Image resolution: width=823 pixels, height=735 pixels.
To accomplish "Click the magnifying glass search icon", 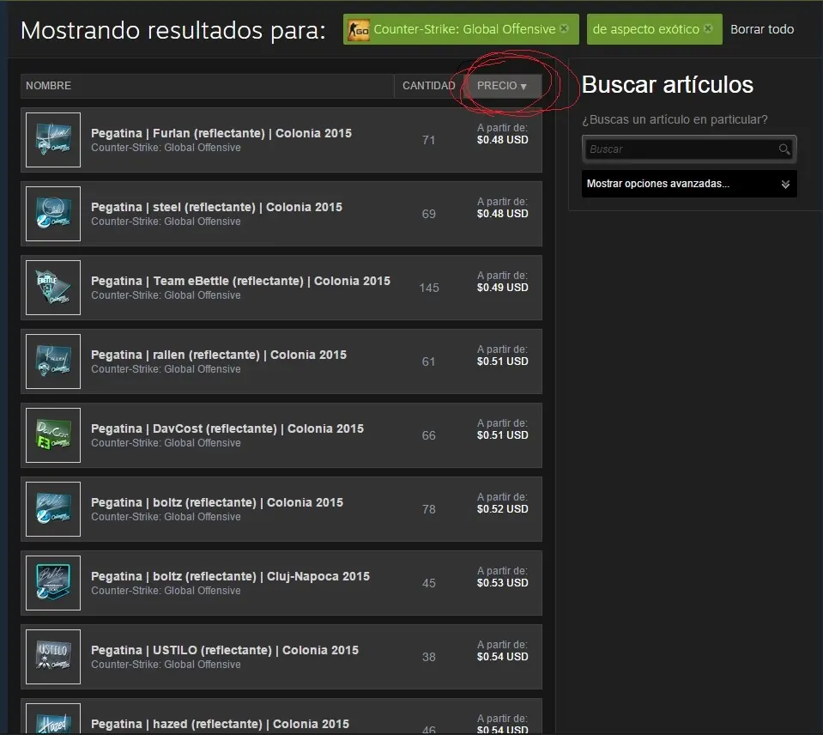I will 784,149.
